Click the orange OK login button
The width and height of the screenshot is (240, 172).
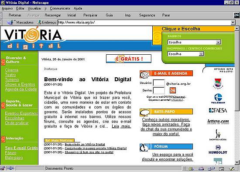[173, 90]
